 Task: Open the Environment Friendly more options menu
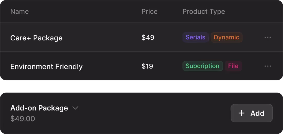tap(268, 66)
